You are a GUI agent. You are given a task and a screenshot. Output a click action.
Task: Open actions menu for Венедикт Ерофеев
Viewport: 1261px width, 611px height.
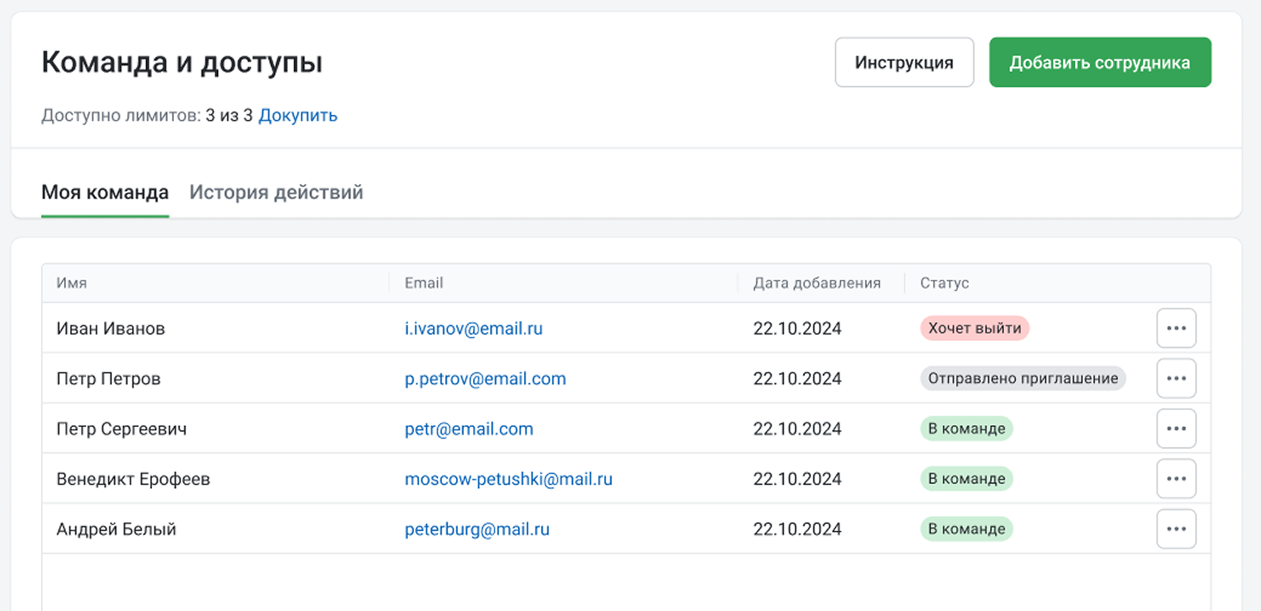[1175, 479]
